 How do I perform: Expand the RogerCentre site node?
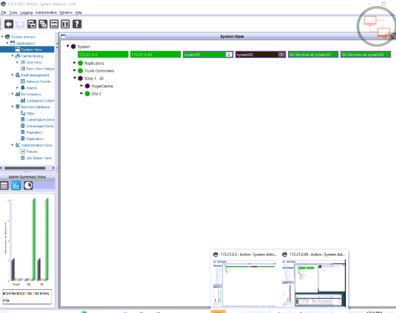tap(82, 86)
